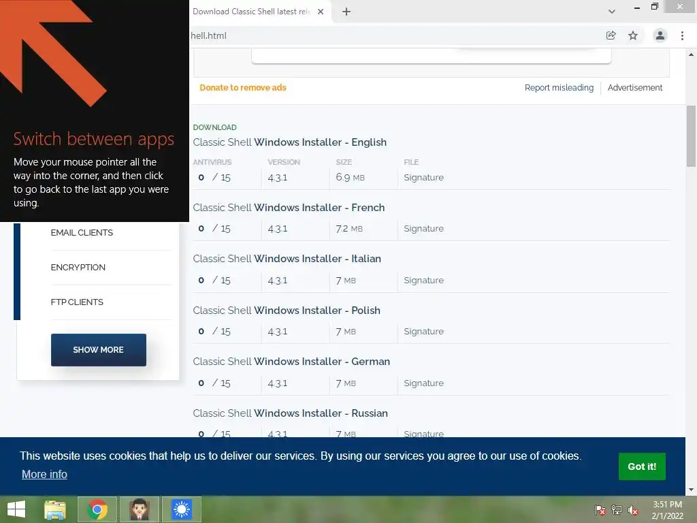Open the Chrome profile avatar button
Image resolution: width=697 pixels, height=523 pixels.
660,35
